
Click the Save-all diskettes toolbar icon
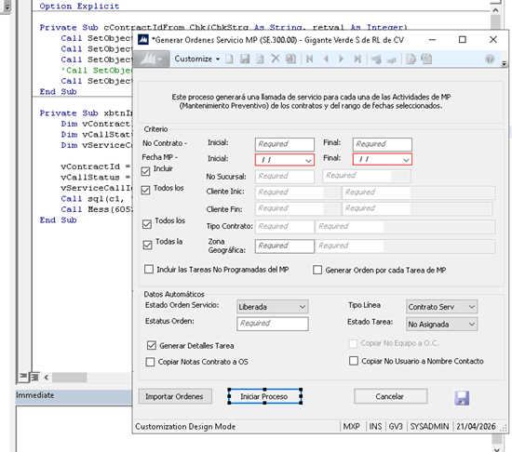click(290, 59)
